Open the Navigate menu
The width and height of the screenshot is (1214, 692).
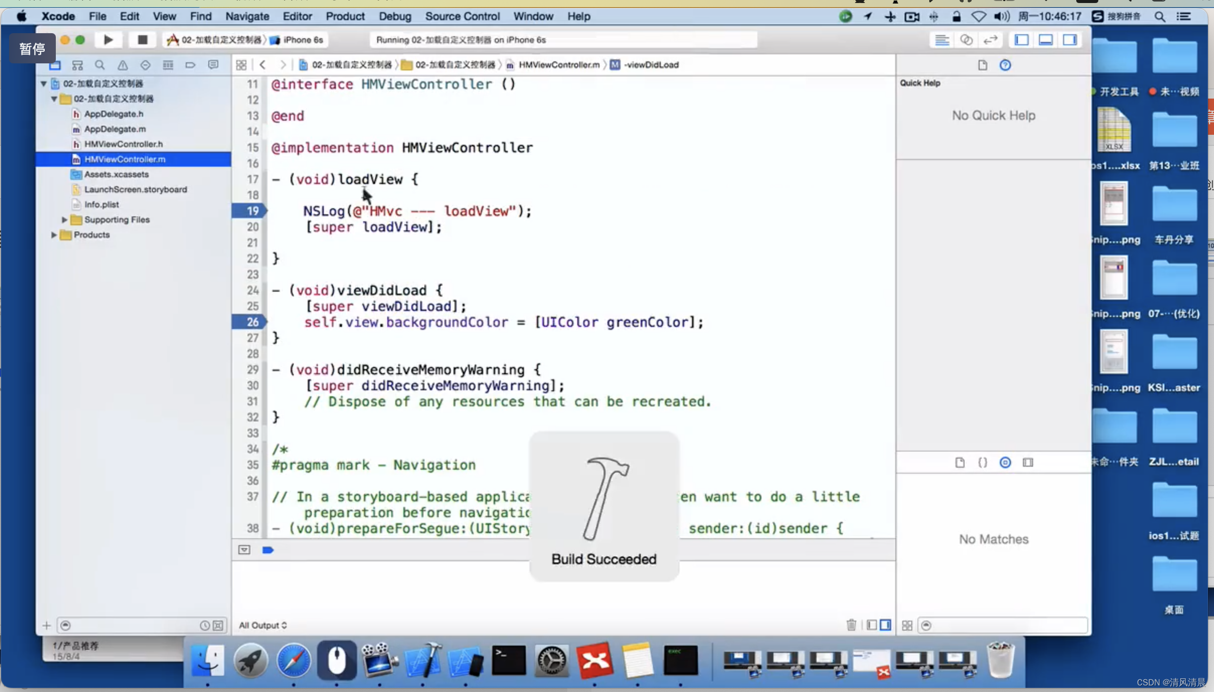point(247,16)
